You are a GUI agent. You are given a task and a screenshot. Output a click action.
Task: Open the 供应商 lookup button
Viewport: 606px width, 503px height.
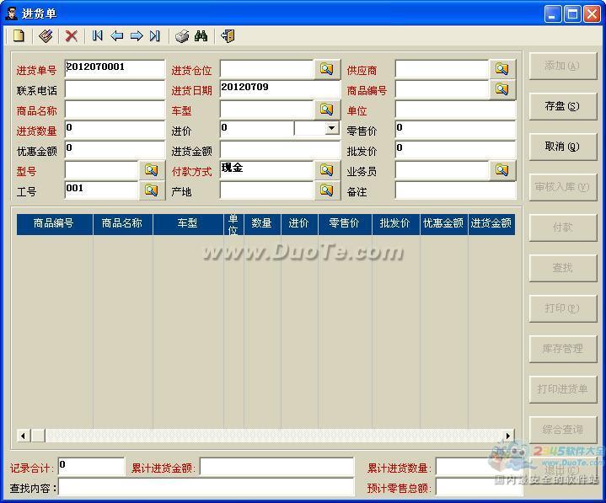pos(502,69)
